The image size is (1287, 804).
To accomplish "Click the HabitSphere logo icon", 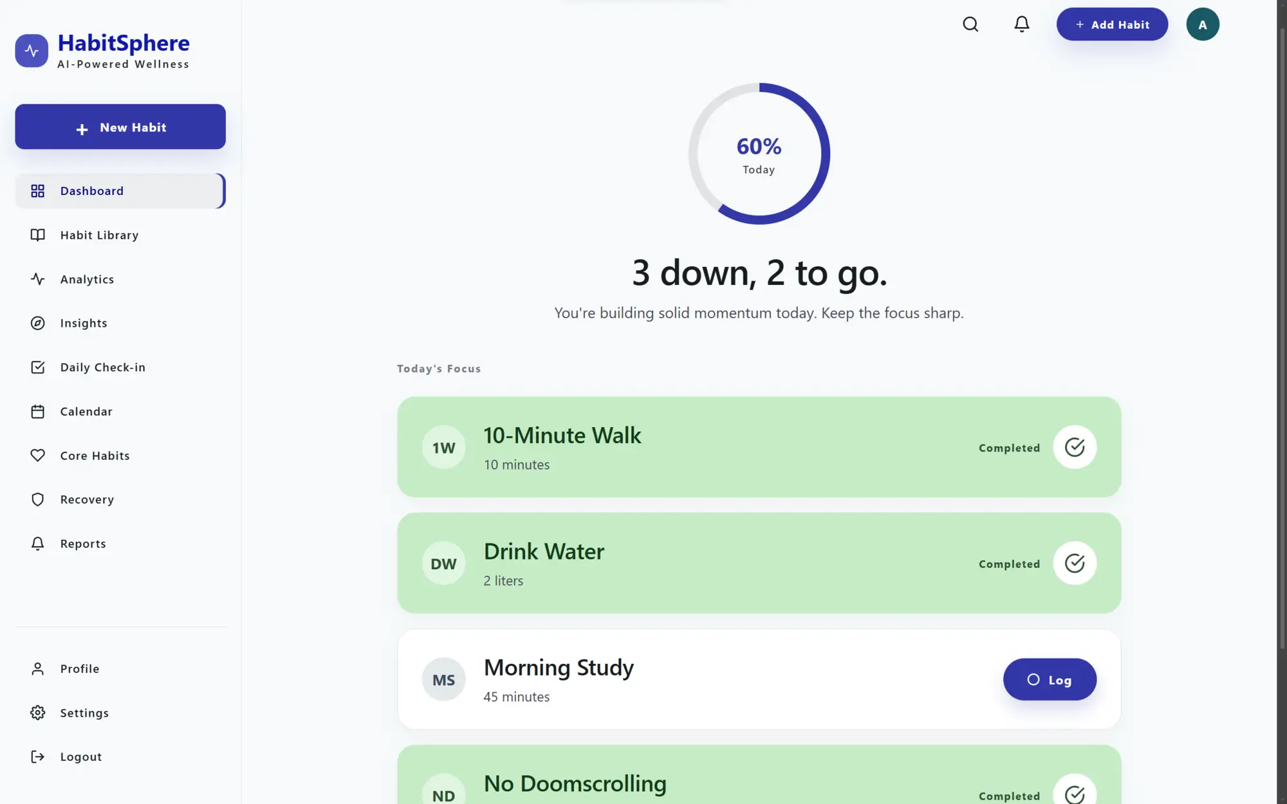I will [32, 51].
